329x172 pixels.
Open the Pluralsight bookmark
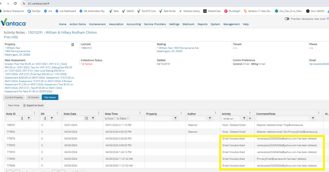tap(232, 11)
